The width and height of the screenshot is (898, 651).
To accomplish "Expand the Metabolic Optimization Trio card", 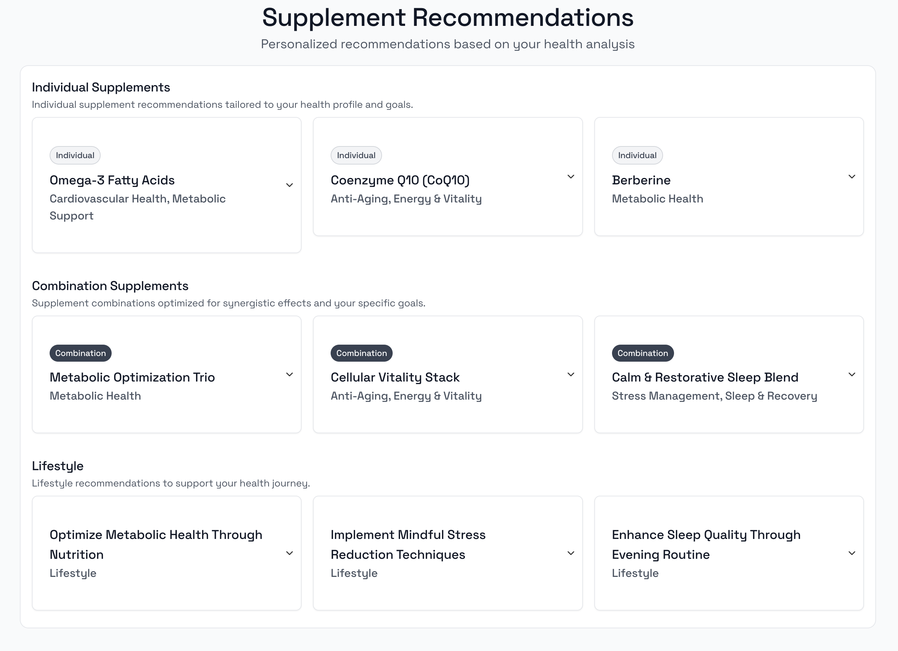I will pyautogui.click(x=290, y=374).
